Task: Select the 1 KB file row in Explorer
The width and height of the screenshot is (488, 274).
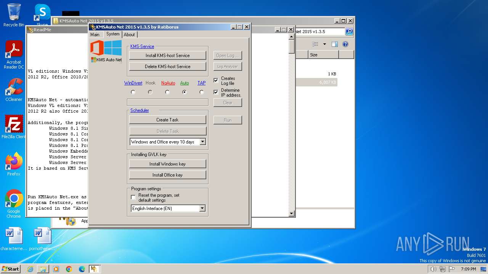Action: [316, 74]
